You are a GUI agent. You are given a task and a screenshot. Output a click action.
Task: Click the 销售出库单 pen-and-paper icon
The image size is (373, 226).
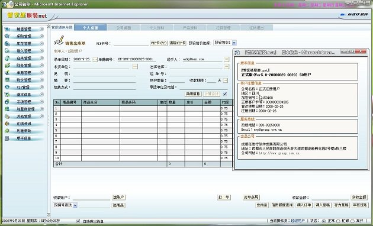[59, 40]
